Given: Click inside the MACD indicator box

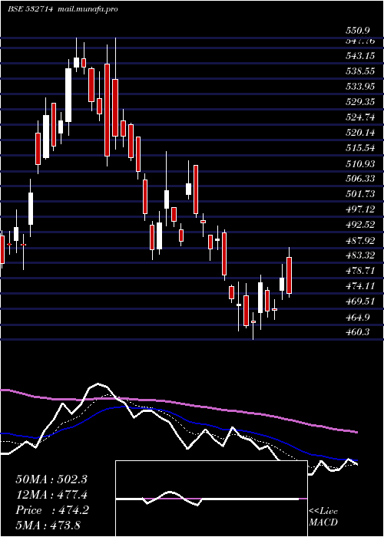Looking at the screenshot, I should 211,499.
